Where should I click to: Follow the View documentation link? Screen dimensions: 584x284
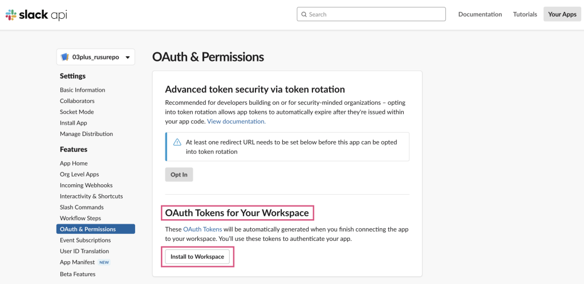coord(236,121)
